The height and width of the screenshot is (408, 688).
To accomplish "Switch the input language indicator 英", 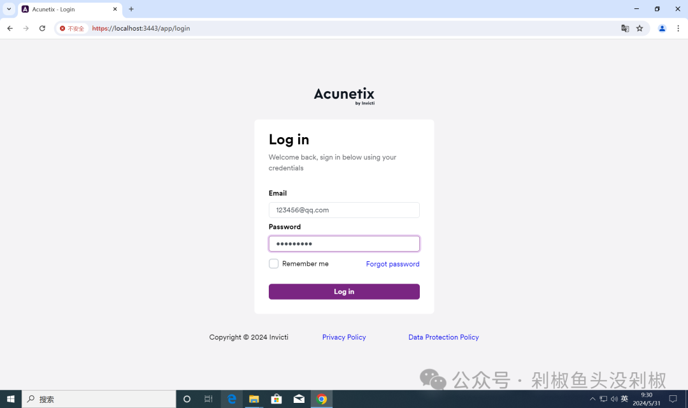I will point(624,399).
